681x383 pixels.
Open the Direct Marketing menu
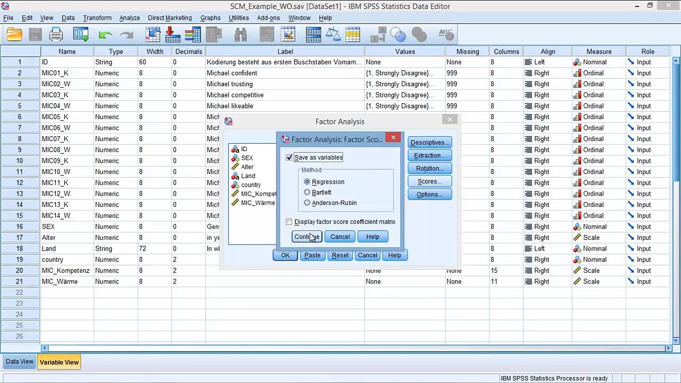tap(170, 18)
